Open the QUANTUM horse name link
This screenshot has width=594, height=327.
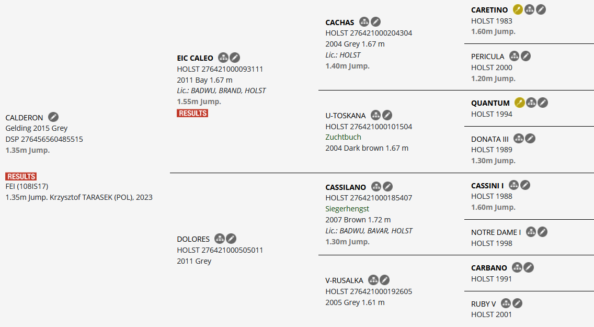[490, 103]
